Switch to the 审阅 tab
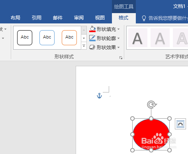Image resolution: width=188 pixels, height=154 pixels. point(79,18)
